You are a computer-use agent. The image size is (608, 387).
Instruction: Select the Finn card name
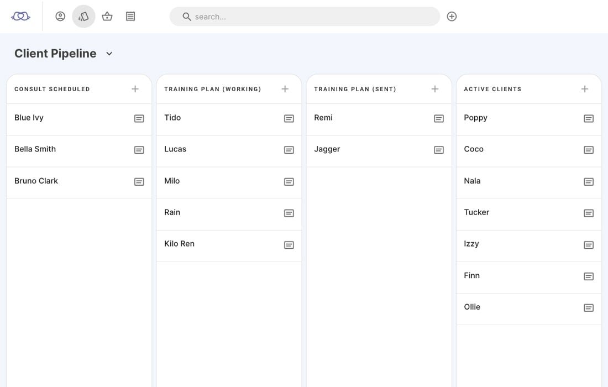(x=472, y=275)
